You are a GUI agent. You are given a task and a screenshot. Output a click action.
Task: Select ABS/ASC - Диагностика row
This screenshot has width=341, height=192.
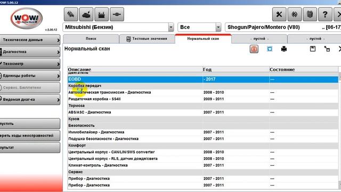[202, 113]
